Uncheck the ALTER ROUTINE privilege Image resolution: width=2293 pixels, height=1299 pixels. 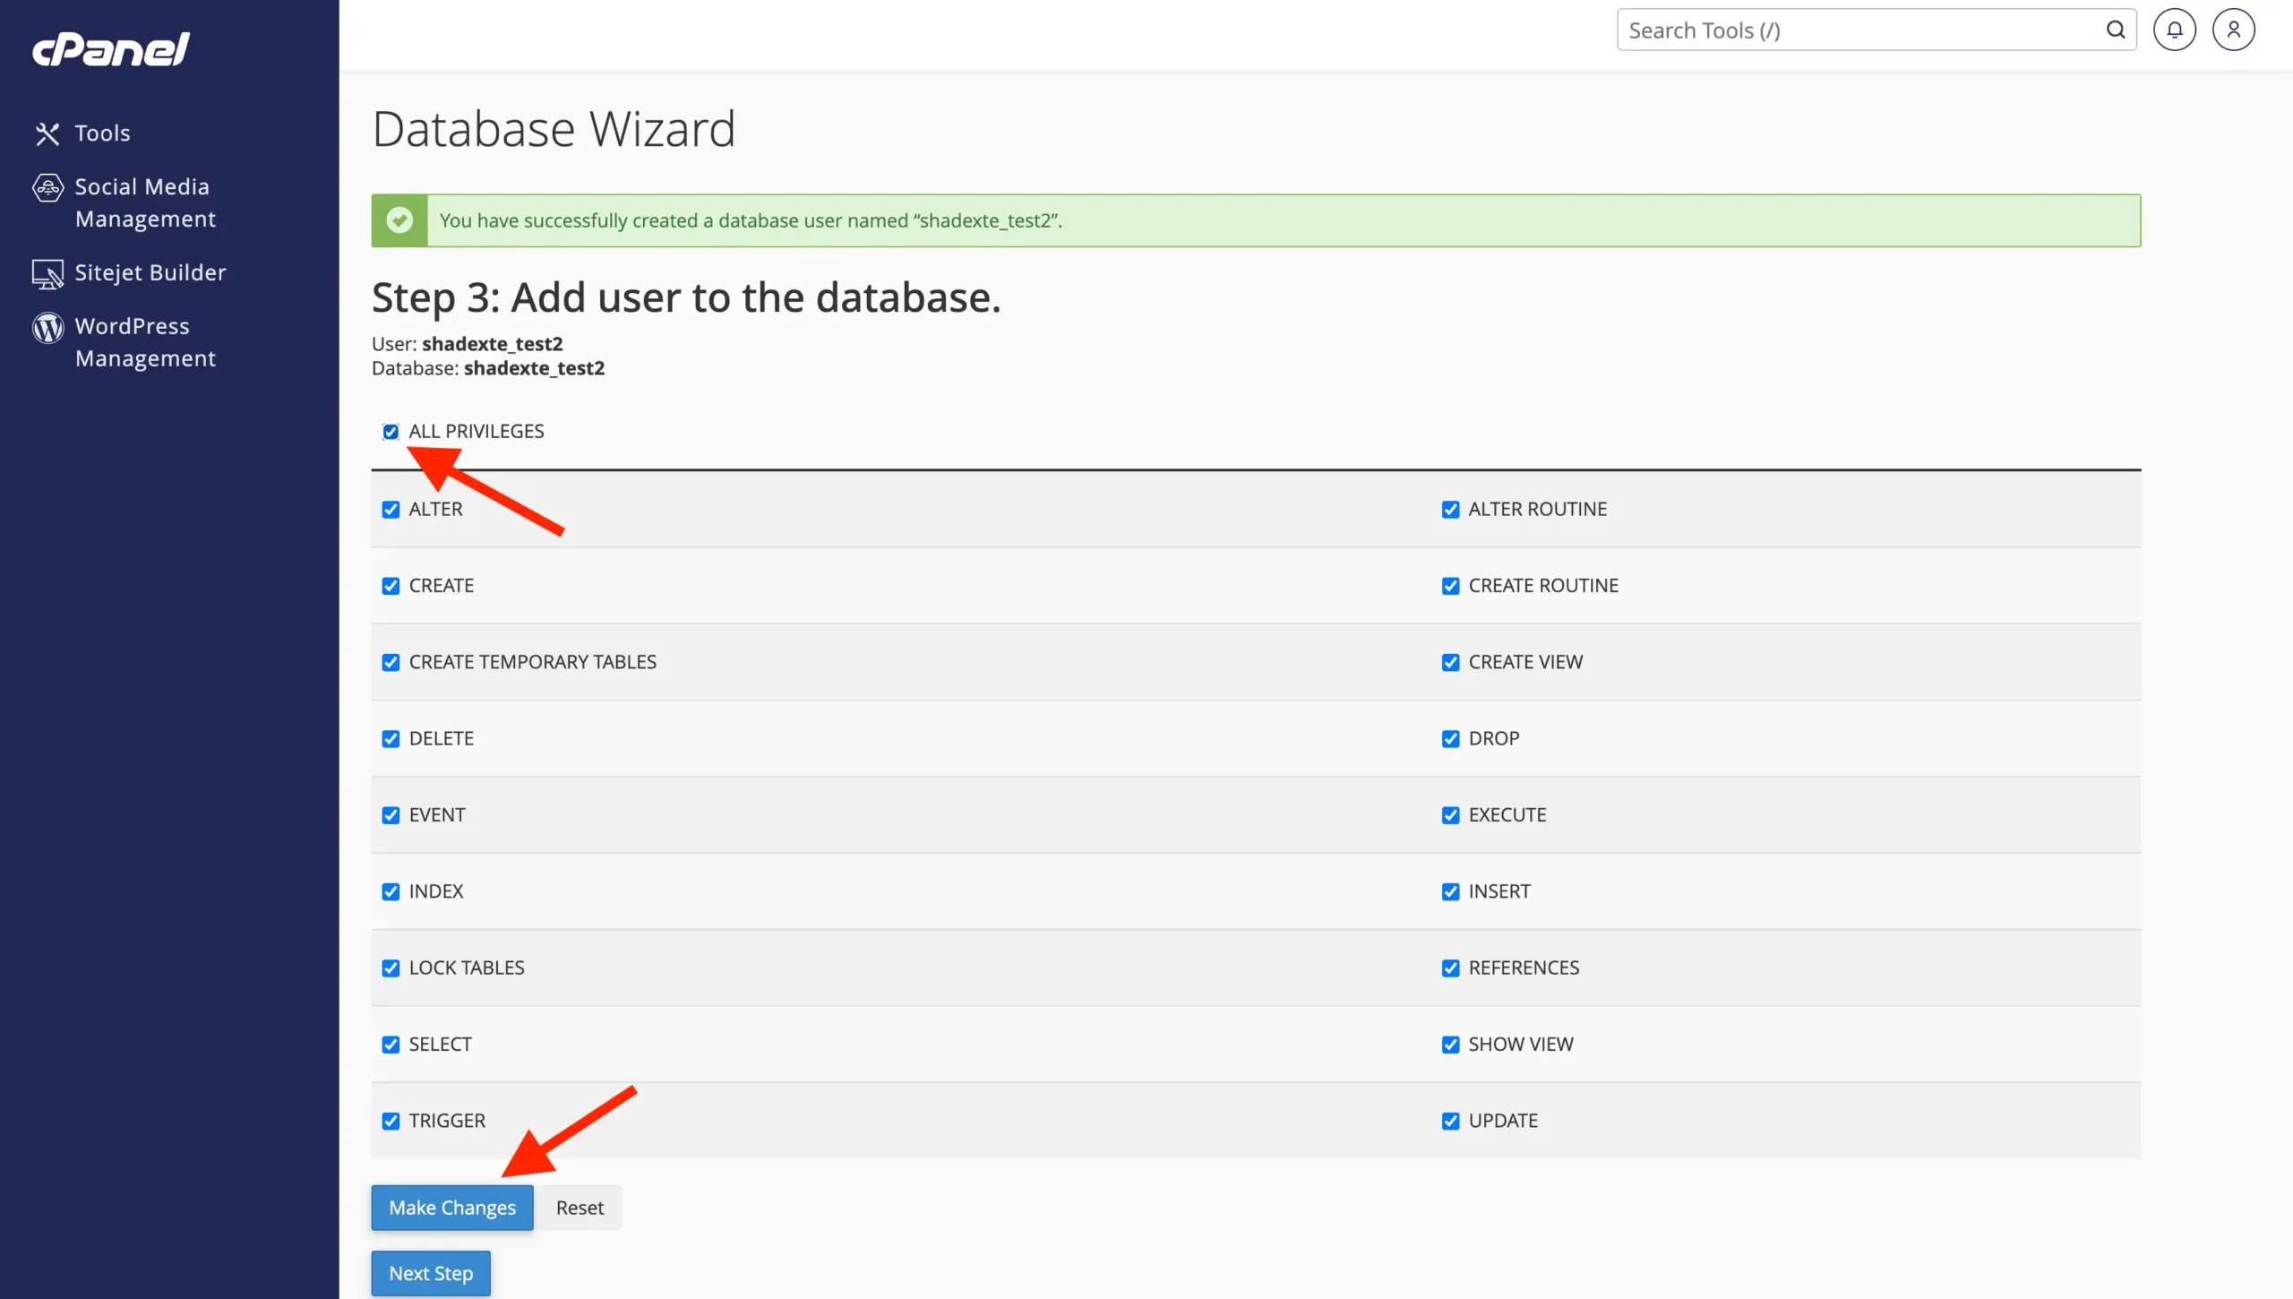1450,510
